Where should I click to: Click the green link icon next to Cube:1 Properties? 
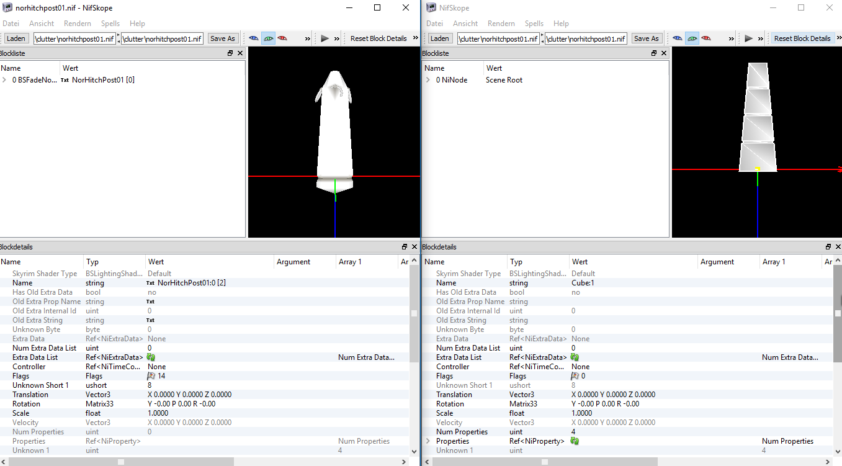pos(575,441)
